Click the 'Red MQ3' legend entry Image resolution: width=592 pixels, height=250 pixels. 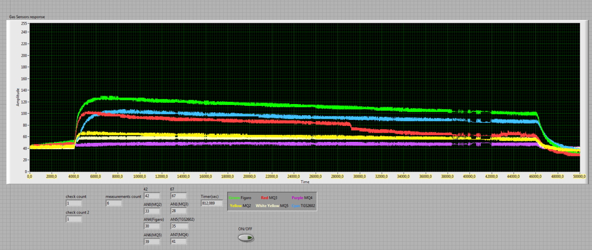point(269,198)
